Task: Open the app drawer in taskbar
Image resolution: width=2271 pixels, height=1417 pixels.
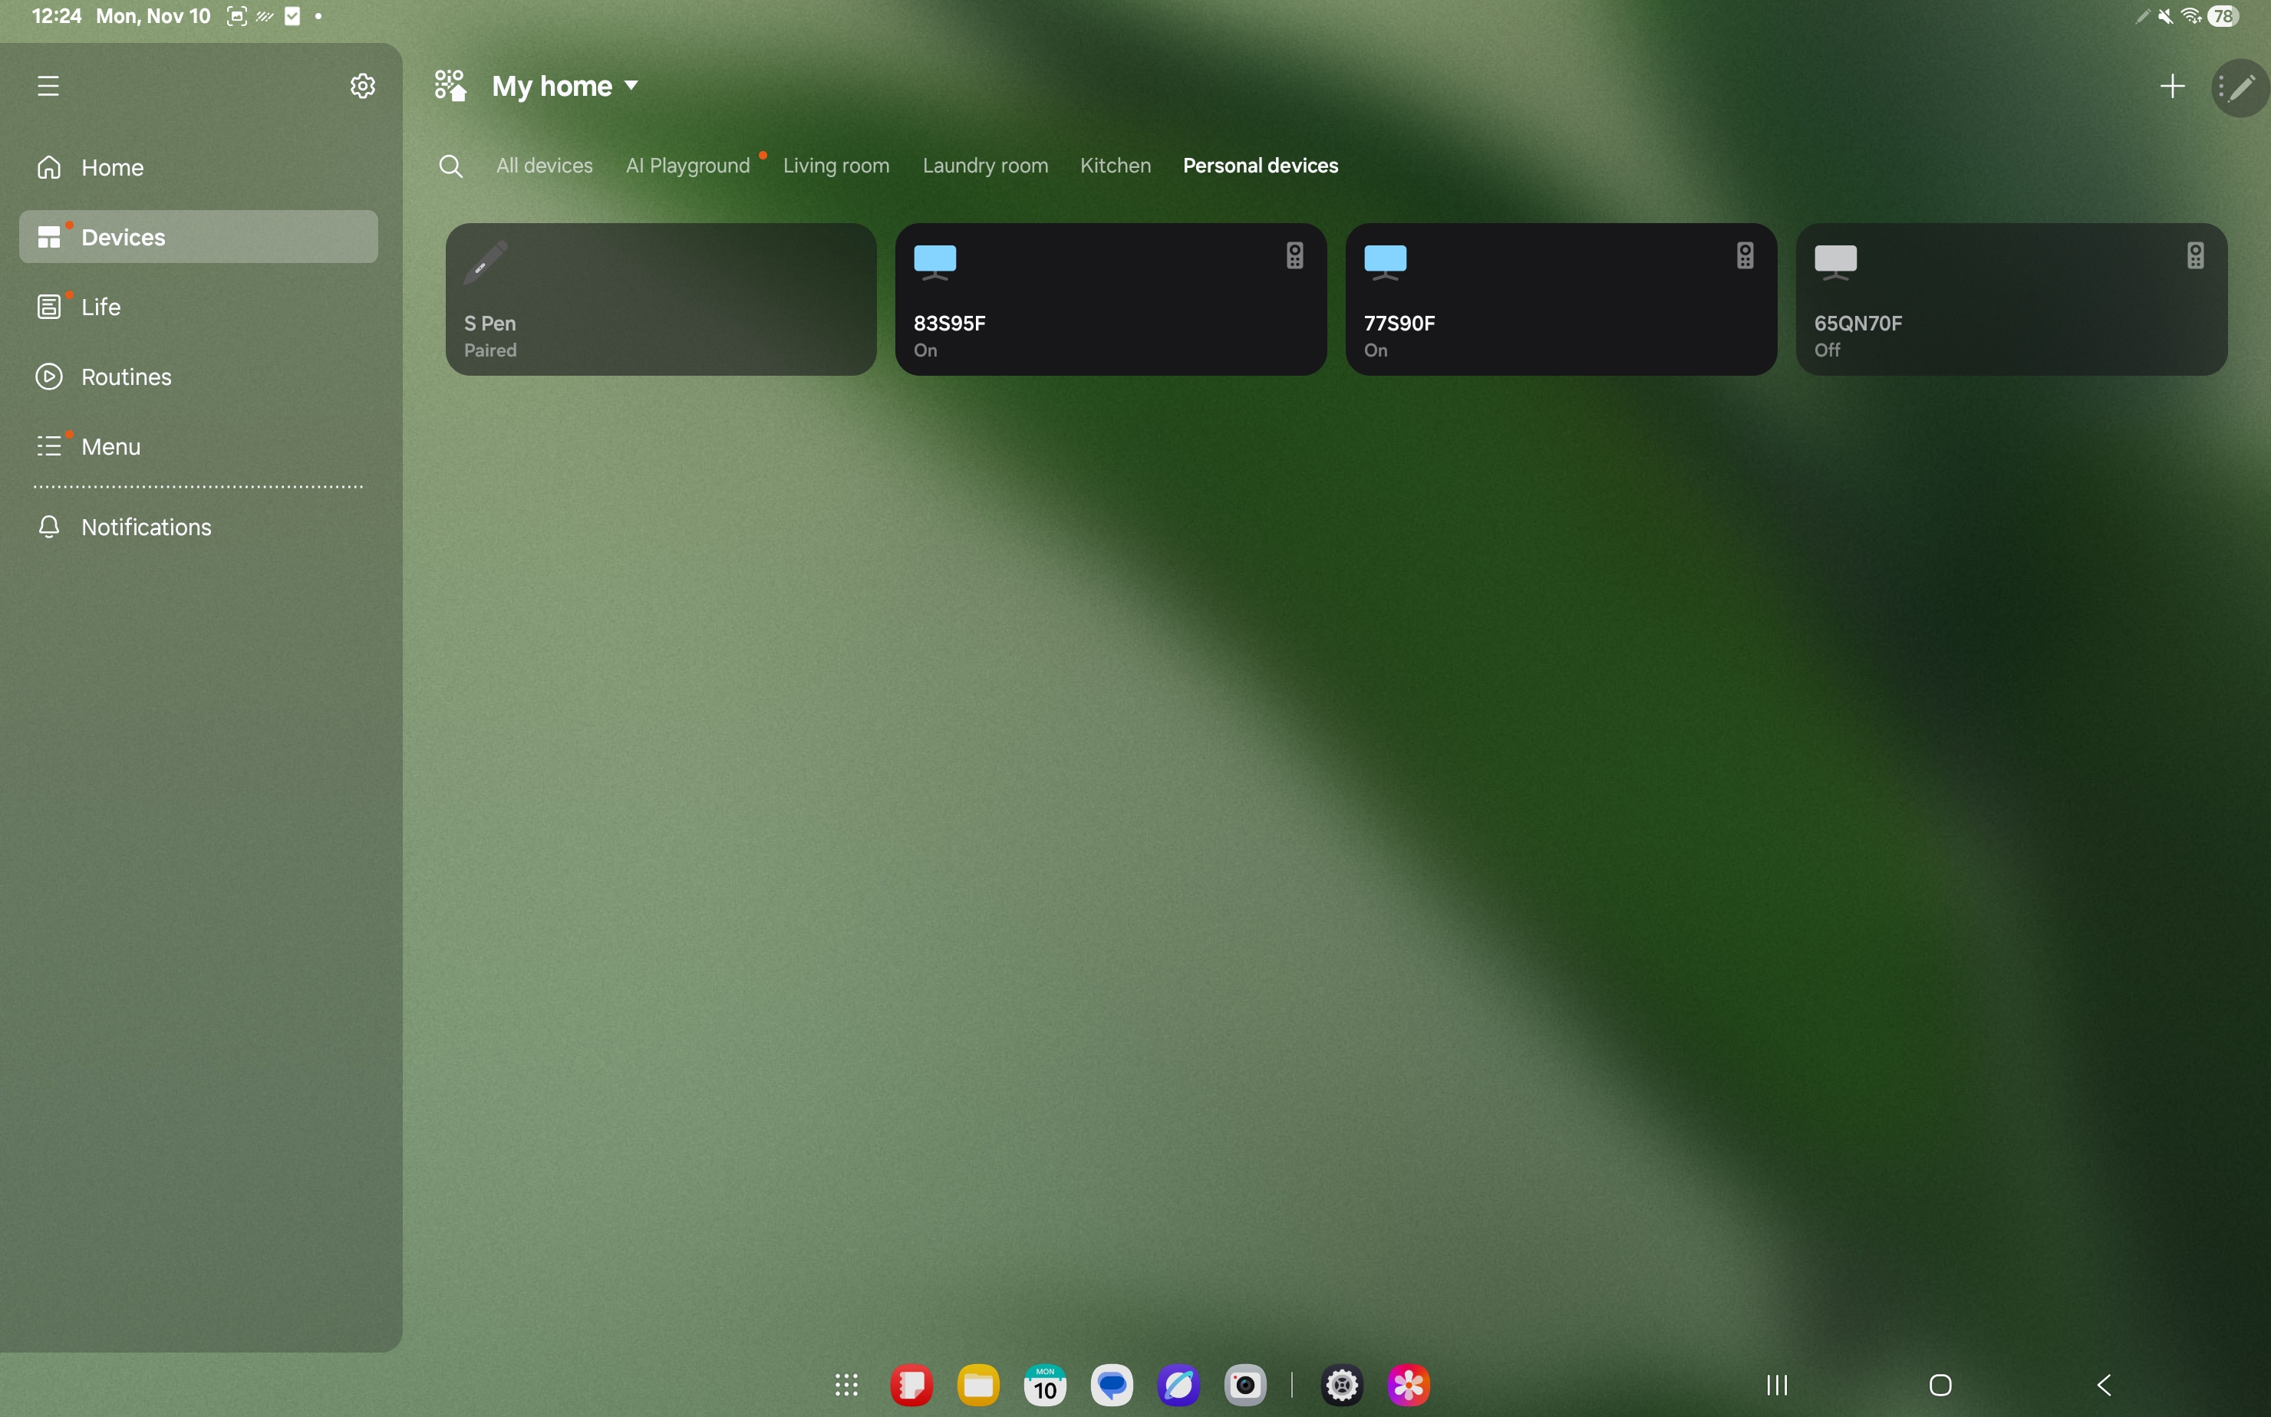Action: pyautogui.click(x=845, y=1385)
